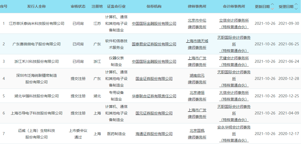Click 提交注册 status in 湖北华强 row
The height and width of the screenshot is (144, 301).
(x=78, y=96)
